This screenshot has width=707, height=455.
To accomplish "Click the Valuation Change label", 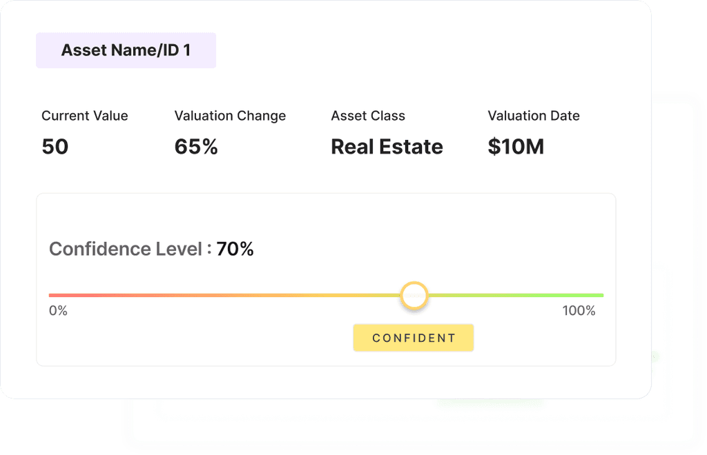I will click(x=230, y=116).
